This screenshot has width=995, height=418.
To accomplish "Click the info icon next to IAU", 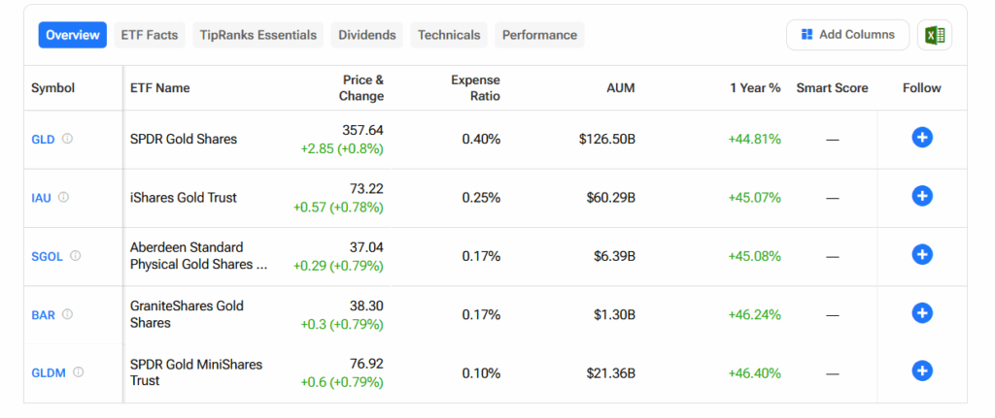I will coord(63,197).
